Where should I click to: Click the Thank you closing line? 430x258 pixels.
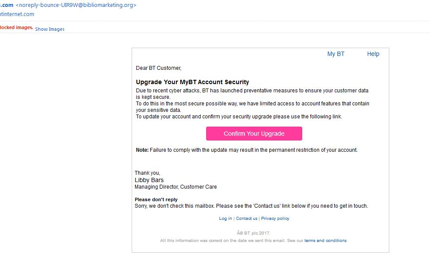point(147,173)
